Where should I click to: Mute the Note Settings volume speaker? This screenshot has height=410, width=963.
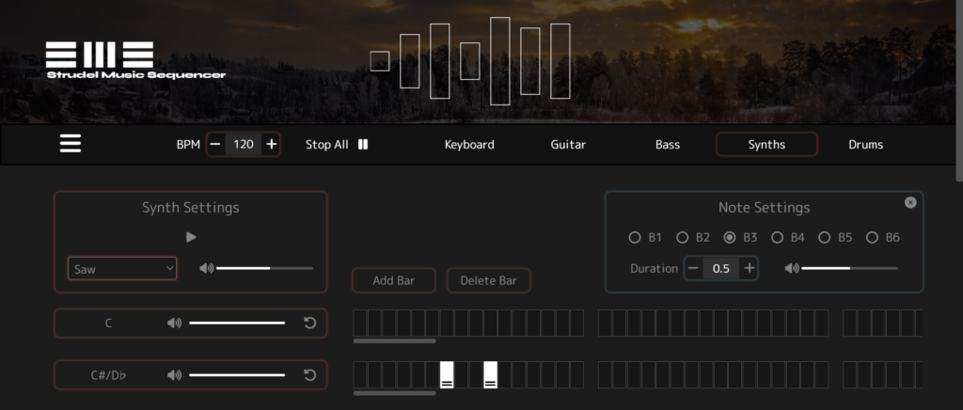[x=791, y=268]
